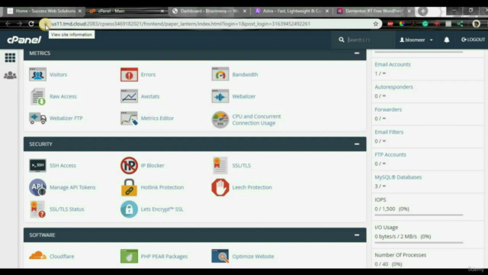Open the Bandwidth gauge icon
Screen dimensions: 488x275
pos(220,75)
